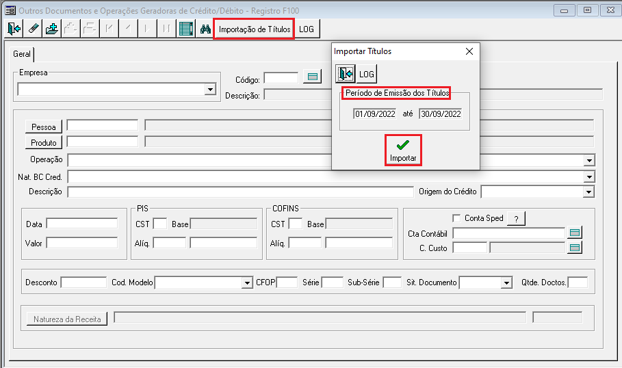
Task: Minimize the Registro F100 window
Action: pyautogui.click(x=564, y=10)
